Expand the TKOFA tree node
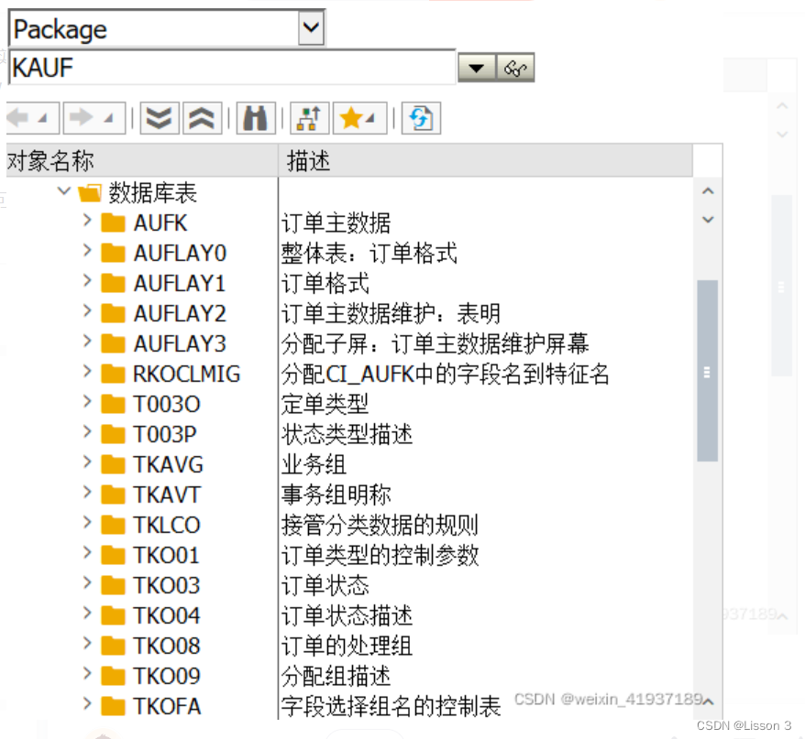Image resolution: width=805 pixels, height=739 pixels. point(85,705)
